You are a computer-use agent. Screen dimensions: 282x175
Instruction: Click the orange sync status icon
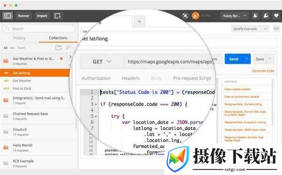[196, 16]
